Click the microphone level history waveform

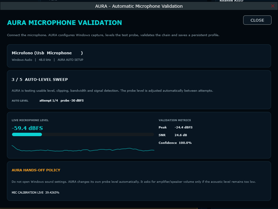coord(83,148)
